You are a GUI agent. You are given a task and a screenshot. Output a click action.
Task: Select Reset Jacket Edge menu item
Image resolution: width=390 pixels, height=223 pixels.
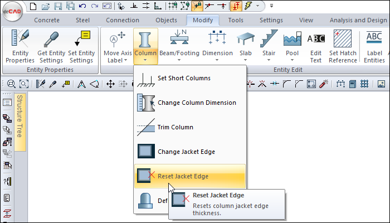pos(183,176)
